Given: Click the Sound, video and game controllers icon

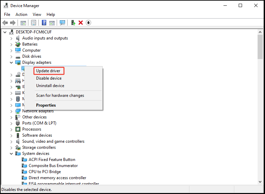Looking at the screenshot, I should pos(18,141).
